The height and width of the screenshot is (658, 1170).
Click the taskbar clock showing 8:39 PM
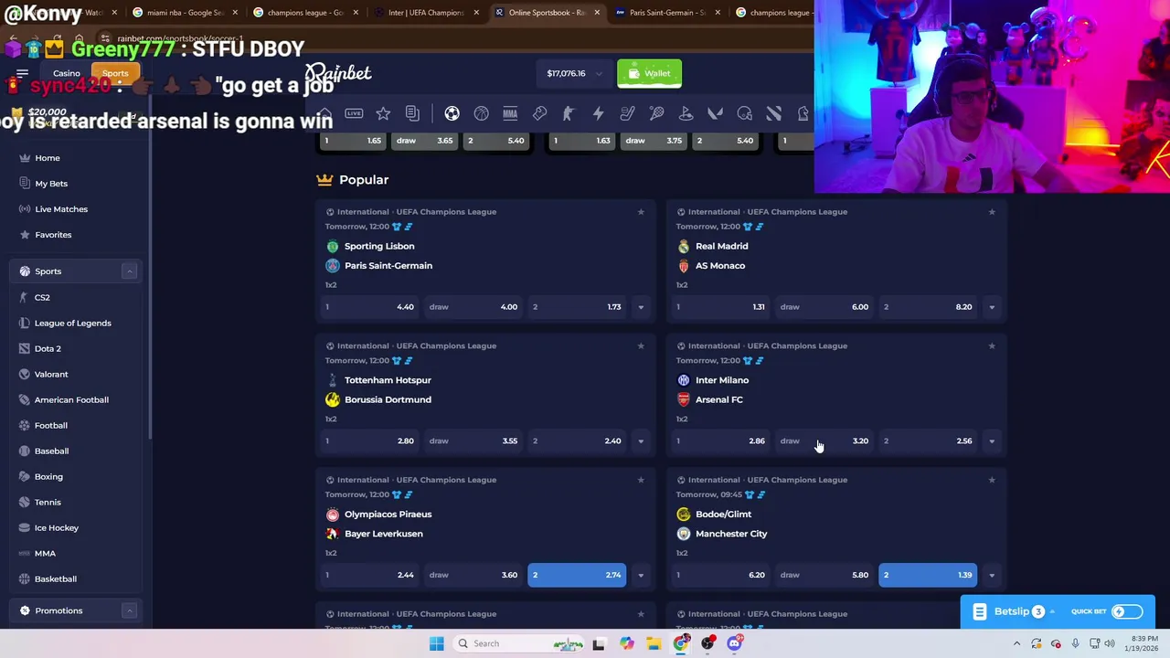(x=1144, y=643)
